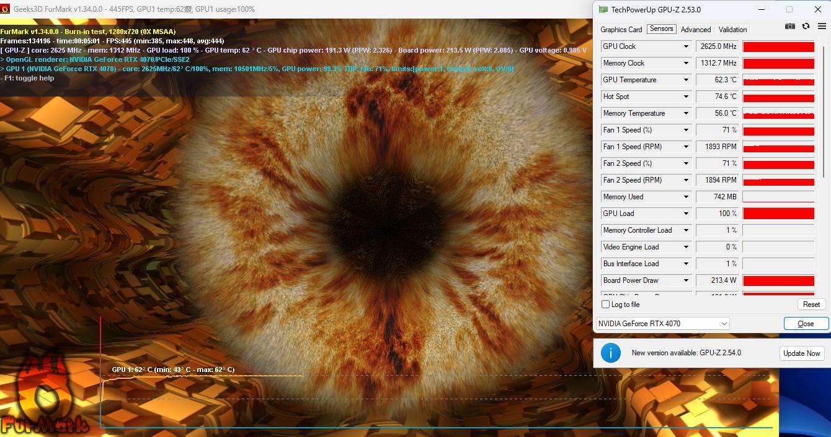
Task: Open the Memory Controller Load dropdown
Action: (686, 230)
